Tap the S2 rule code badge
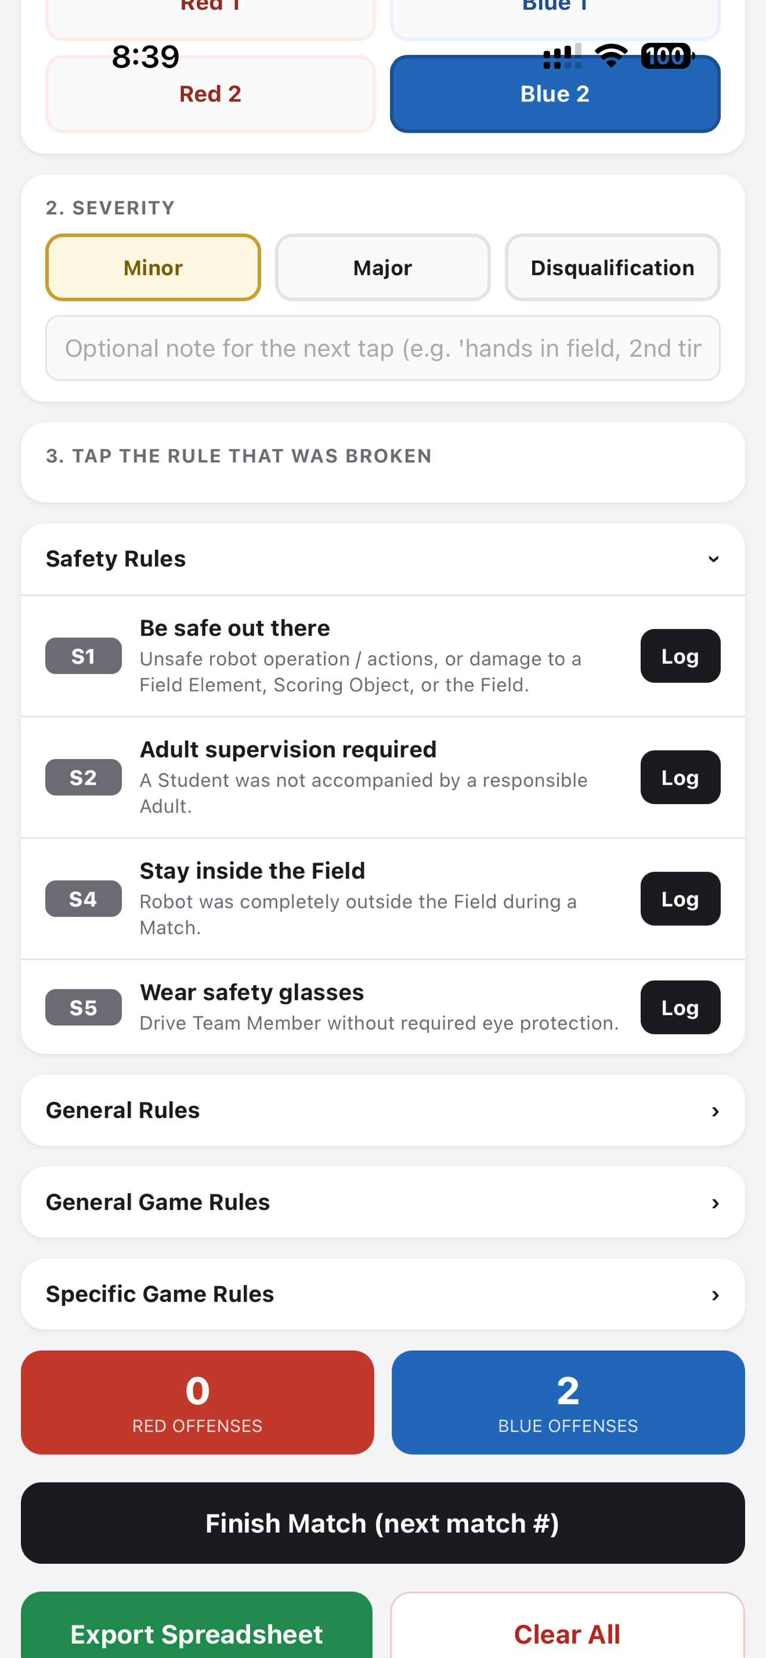 [x=83, y=777]
